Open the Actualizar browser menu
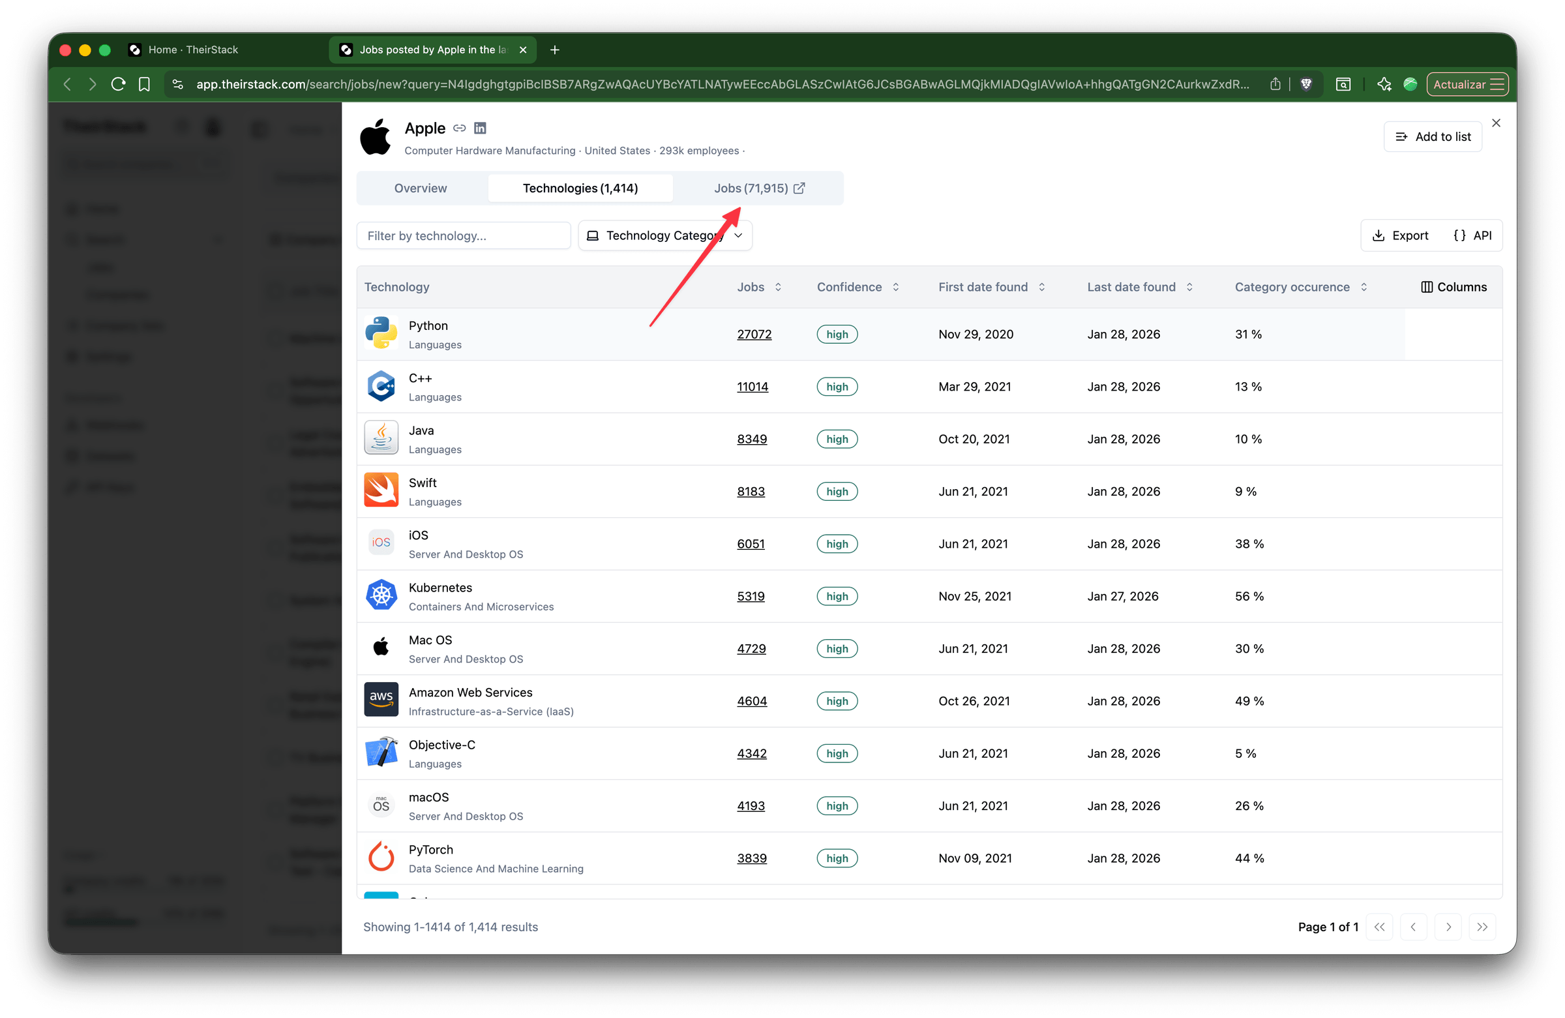This screenshot has width=1565, height=1018. click(x=1468, y=84)
